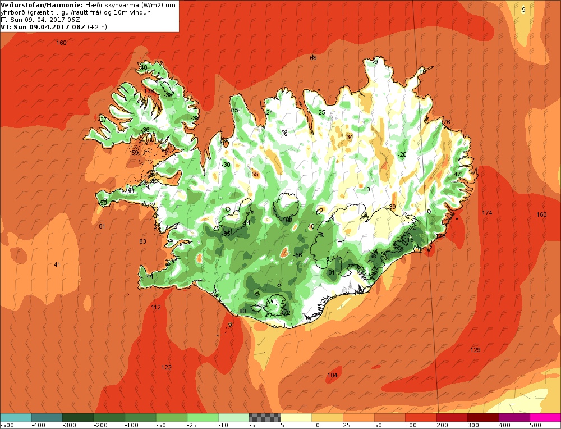Click the map value 112 off south coast
Screen dimensions: 561x429
pyautogui.click(x=155, y=307)
